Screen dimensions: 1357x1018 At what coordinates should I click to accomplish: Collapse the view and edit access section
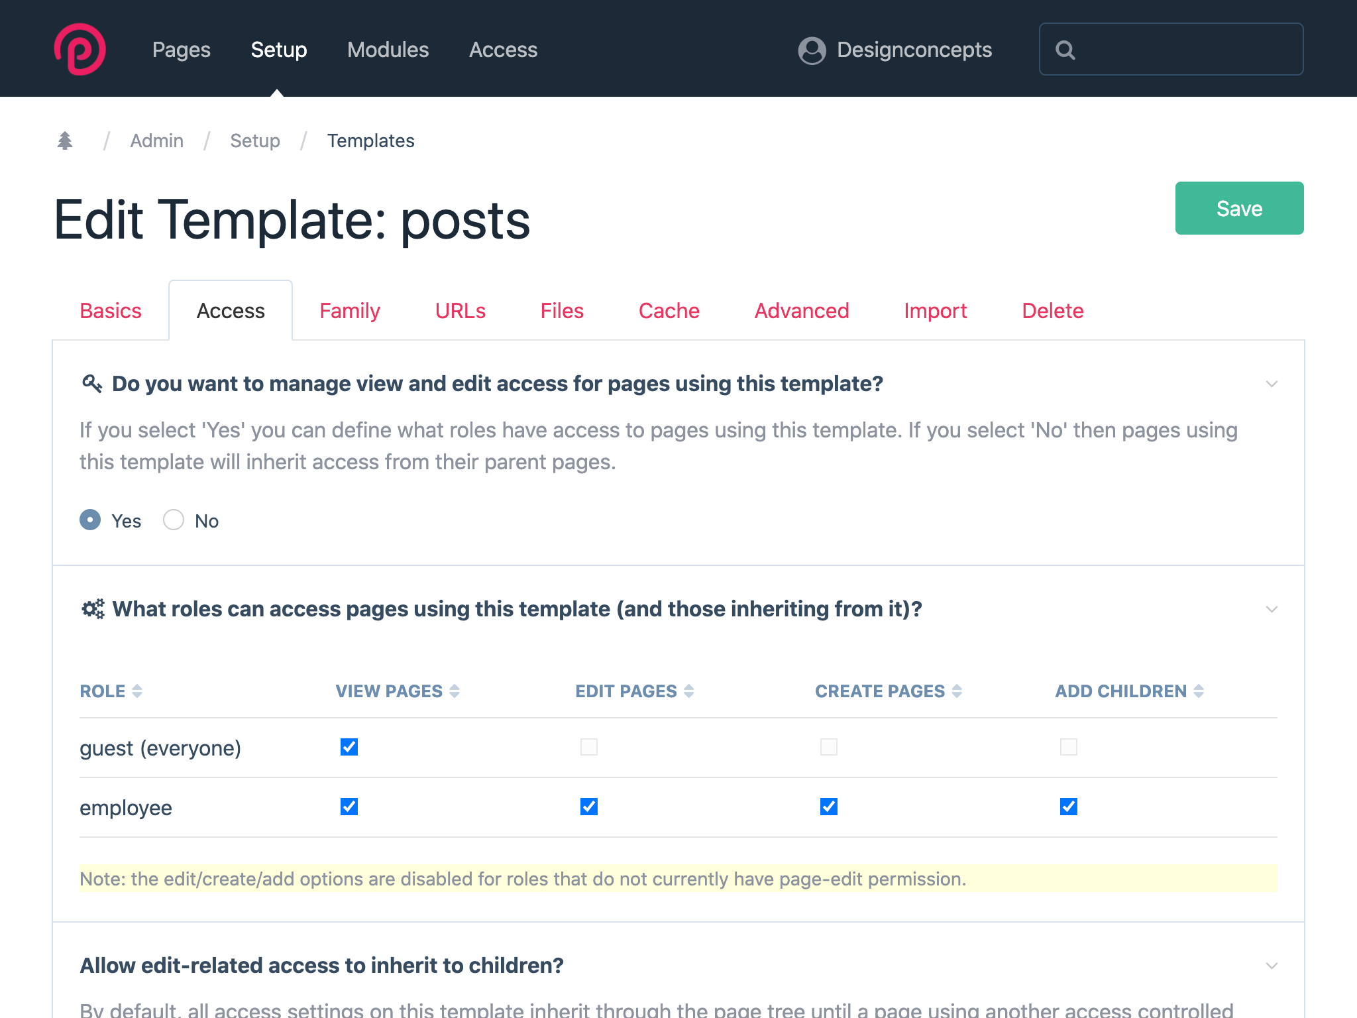[x=1270, y=384]
